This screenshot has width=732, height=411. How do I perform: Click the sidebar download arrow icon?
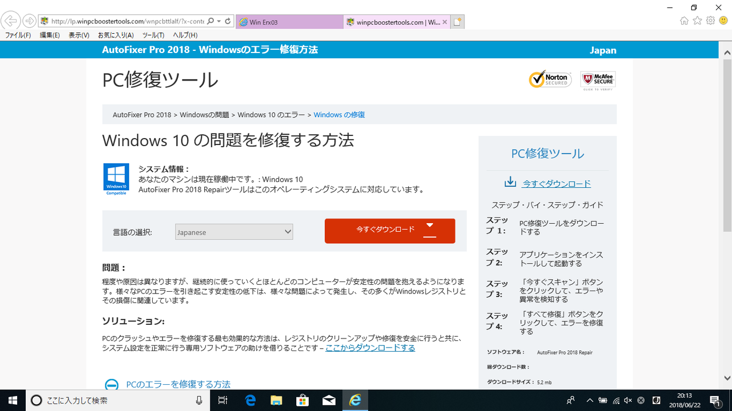510,182
